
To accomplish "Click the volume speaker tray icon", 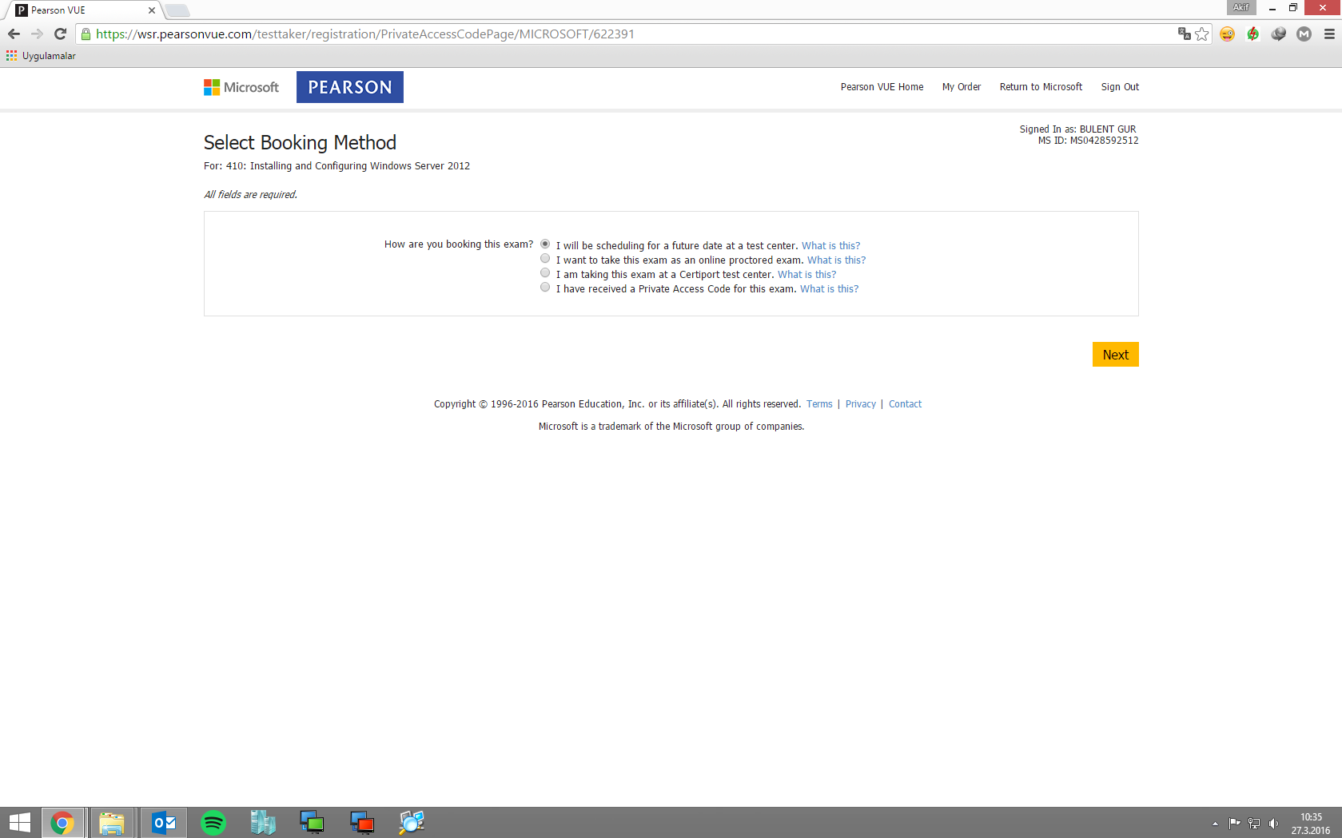I will pyautogui.click(x=1273, y=824).
